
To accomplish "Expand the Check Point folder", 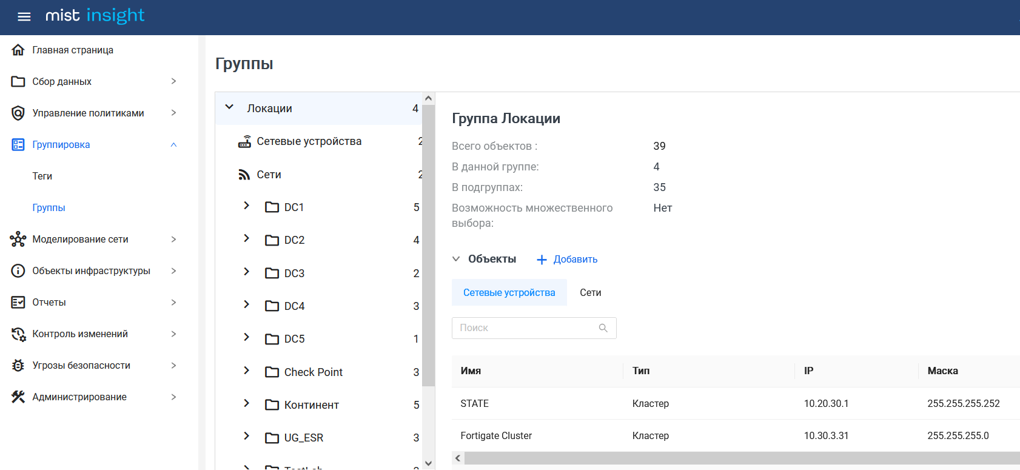I will click(246, 371).
